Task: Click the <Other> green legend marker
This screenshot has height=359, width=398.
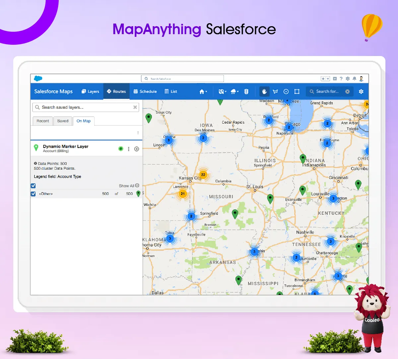Action: [138, 194]
